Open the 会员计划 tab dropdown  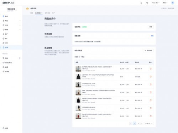click(x=39, y=13)
